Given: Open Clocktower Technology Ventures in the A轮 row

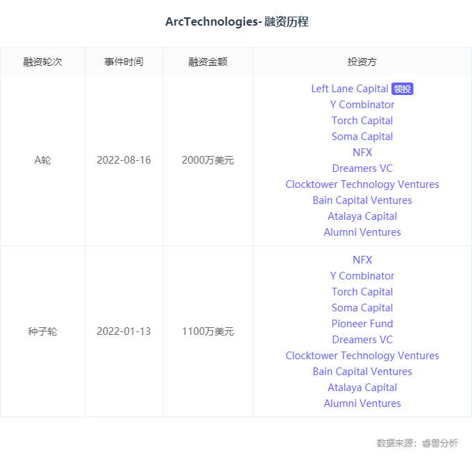Looking at the screenshot, I should pyautogui.click(x=362, y=184).
